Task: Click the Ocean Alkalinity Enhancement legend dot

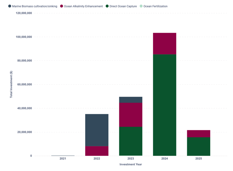Action: (62, 6)
